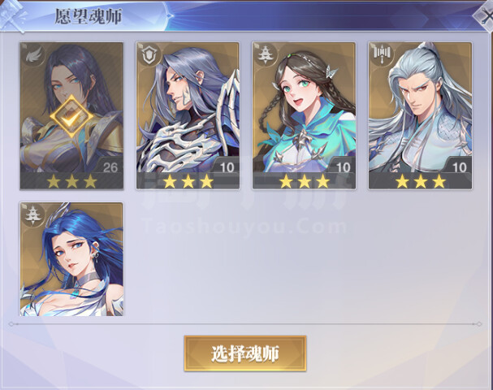Screen dimensions: 493x390
Task: Click the hammer emblem beside 愿望魂师 title
Action: click(14, 14)
